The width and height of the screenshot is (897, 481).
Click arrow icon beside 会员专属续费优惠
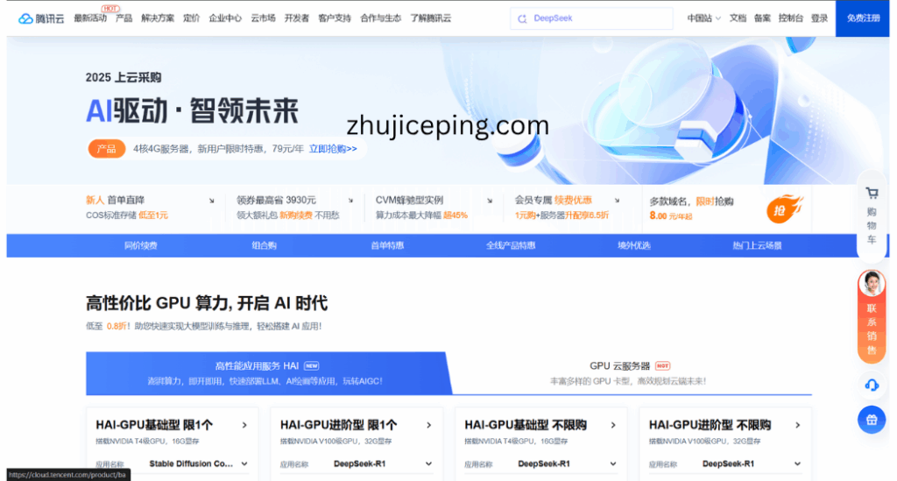tap(617, 201)
